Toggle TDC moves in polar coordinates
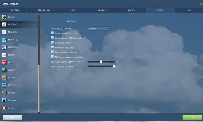 click(52, 56)
